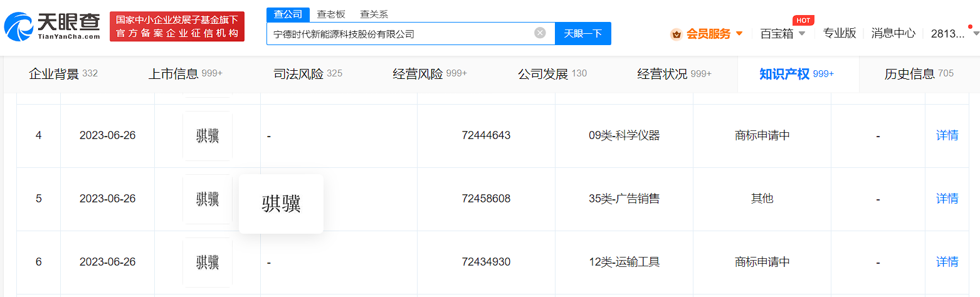Expand the 会员服务 dropdown arrow

pos(739,34)
